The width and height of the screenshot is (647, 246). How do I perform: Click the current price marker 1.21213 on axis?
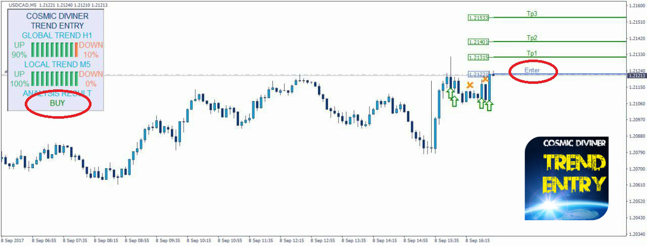click(637, 76)
